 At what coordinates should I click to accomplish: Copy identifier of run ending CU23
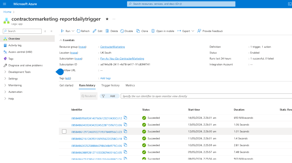pyautogui.click(x=126, y=131)
